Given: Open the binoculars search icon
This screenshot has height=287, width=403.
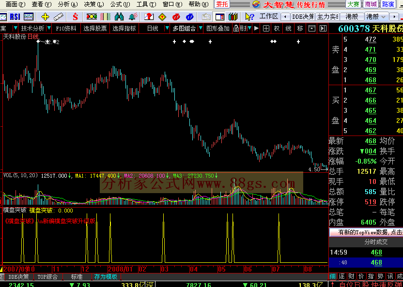Looking at the screenshot, I should point(119,17).
